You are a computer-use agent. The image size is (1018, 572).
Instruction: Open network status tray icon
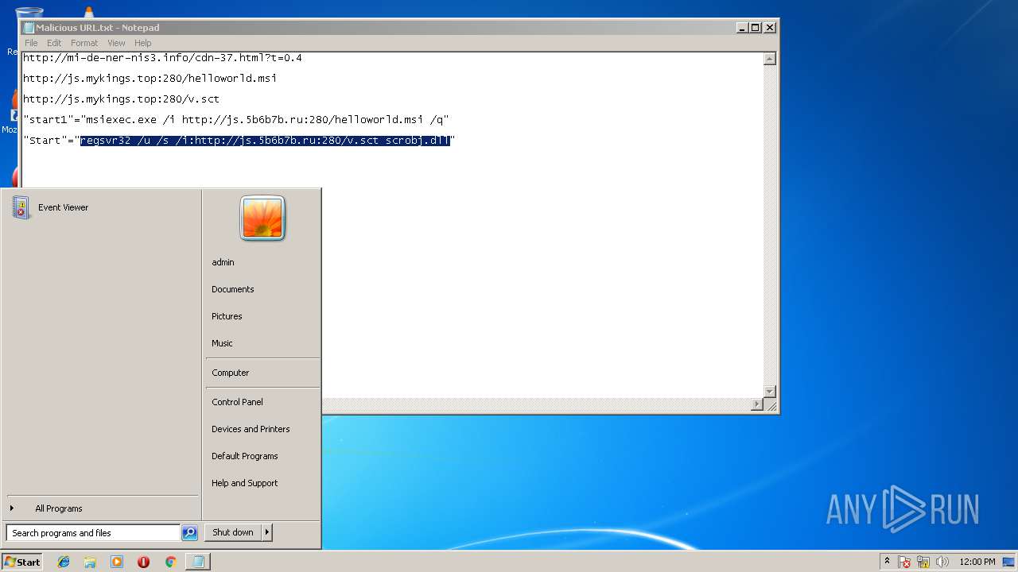pyautogui.click(x=923, y=562)
